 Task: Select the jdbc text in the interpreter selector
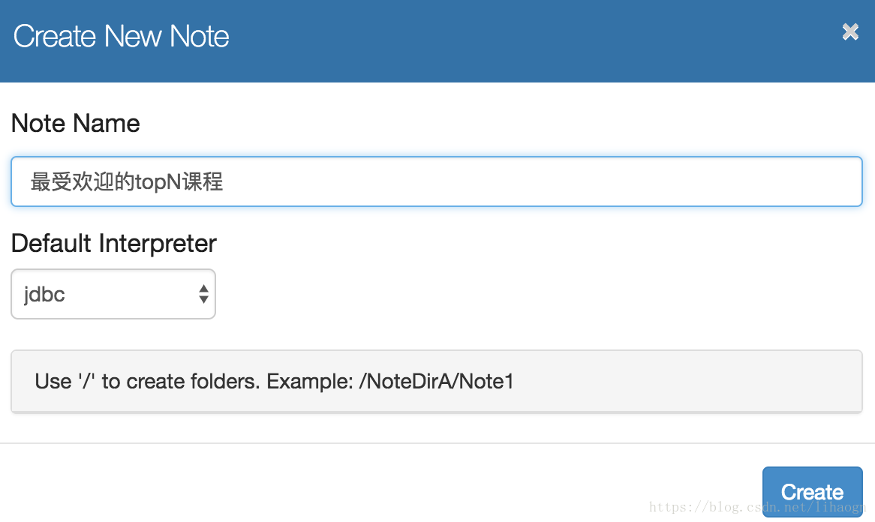(x=44, y=295)
